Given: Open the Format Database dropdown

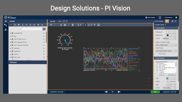Looking at the screenshot, I should [169, 38].
